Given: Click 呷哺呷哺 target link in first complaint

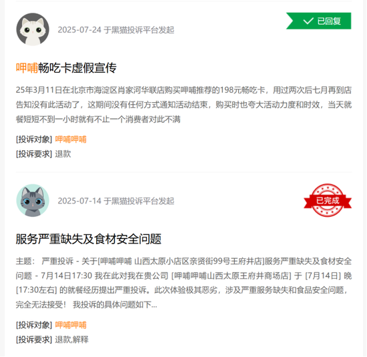Looking at the screenshot, I should pos(71,139).
